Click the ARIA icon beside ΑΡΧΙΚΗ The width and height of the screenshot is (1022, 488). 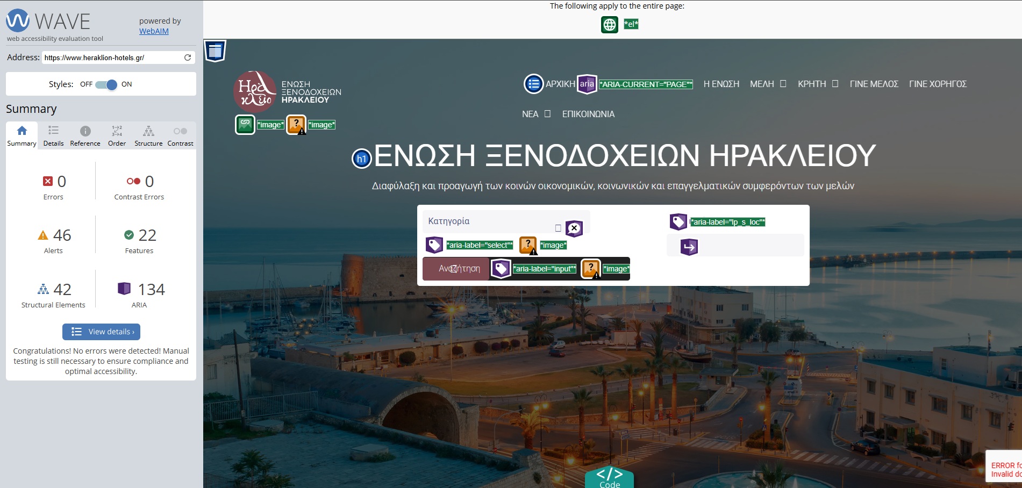587,84
